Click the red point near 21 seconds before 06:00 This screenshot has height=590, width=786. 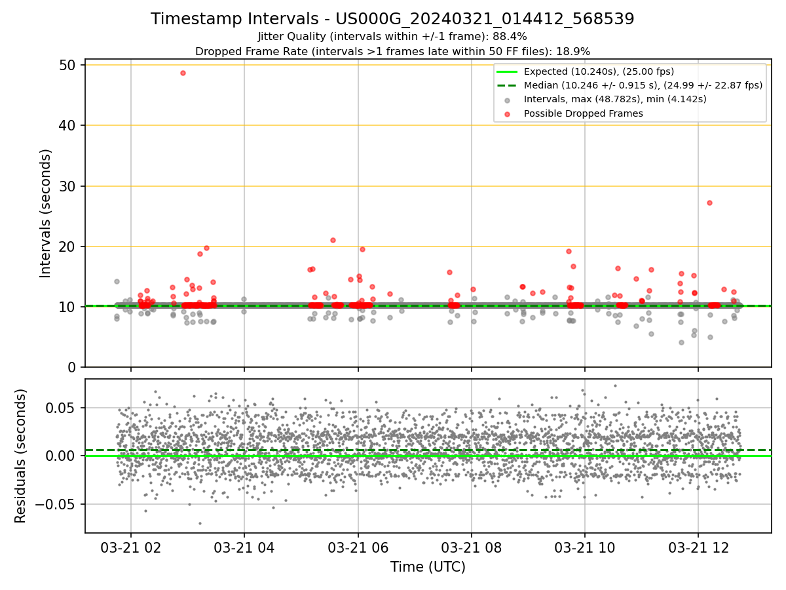click(333, 240)
